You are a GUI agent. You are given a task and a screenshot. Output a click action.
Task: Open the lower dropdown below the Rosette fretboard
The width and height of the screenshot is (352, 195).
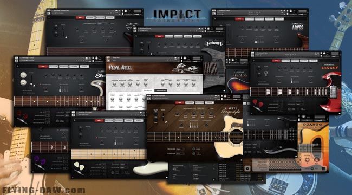(x=180, y=154)
